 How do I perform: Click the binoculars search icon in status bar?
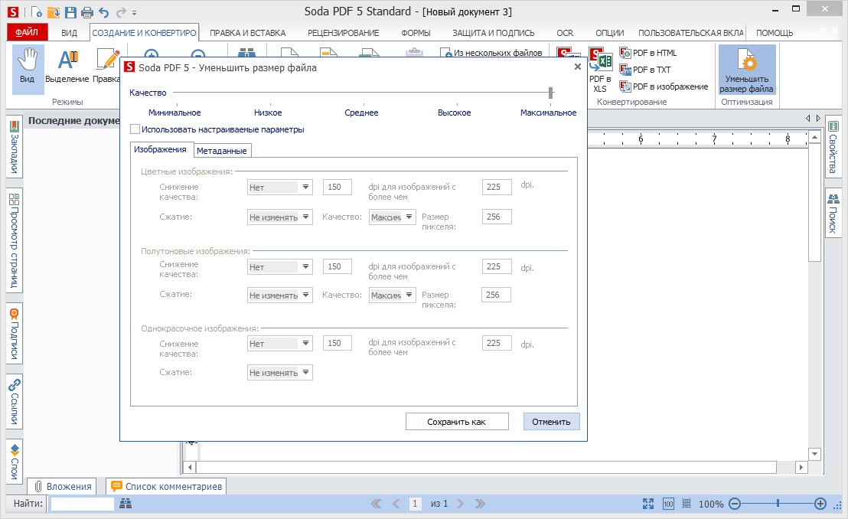126,503
